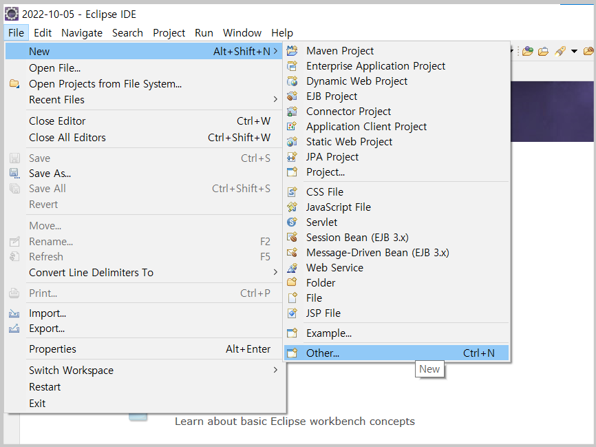The height and width of the screenshot is (447, 596).
Task: Click the Save As floppy disk icon
Action: pos(14,174)
